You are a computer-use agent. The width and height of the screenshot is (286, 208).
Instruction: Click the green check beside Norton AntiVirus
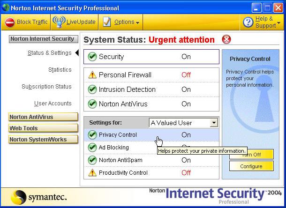(x=92, y=104)
